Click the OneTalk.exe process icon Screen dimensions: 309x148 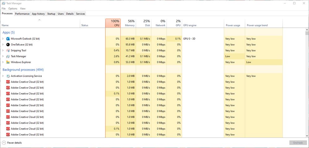(x=8, y=45)
